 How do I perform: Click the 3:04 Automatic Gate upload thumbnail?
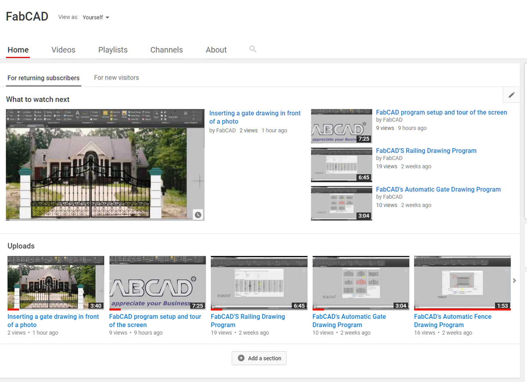[x=361, y=283]
